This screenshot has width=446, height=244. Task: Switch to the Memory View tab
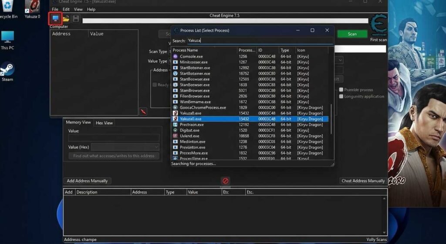(x=78, y=122)
